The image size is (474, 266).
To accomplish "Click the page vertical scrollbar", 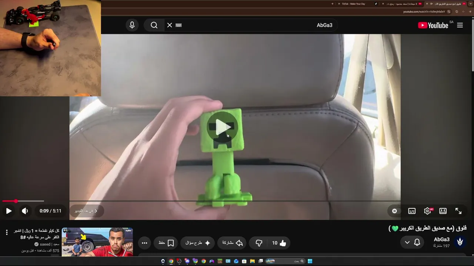I will click(472, 44).
